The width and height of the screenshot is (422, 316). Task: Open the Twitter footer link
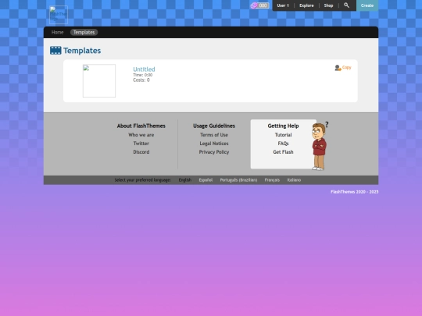point(141,144)
